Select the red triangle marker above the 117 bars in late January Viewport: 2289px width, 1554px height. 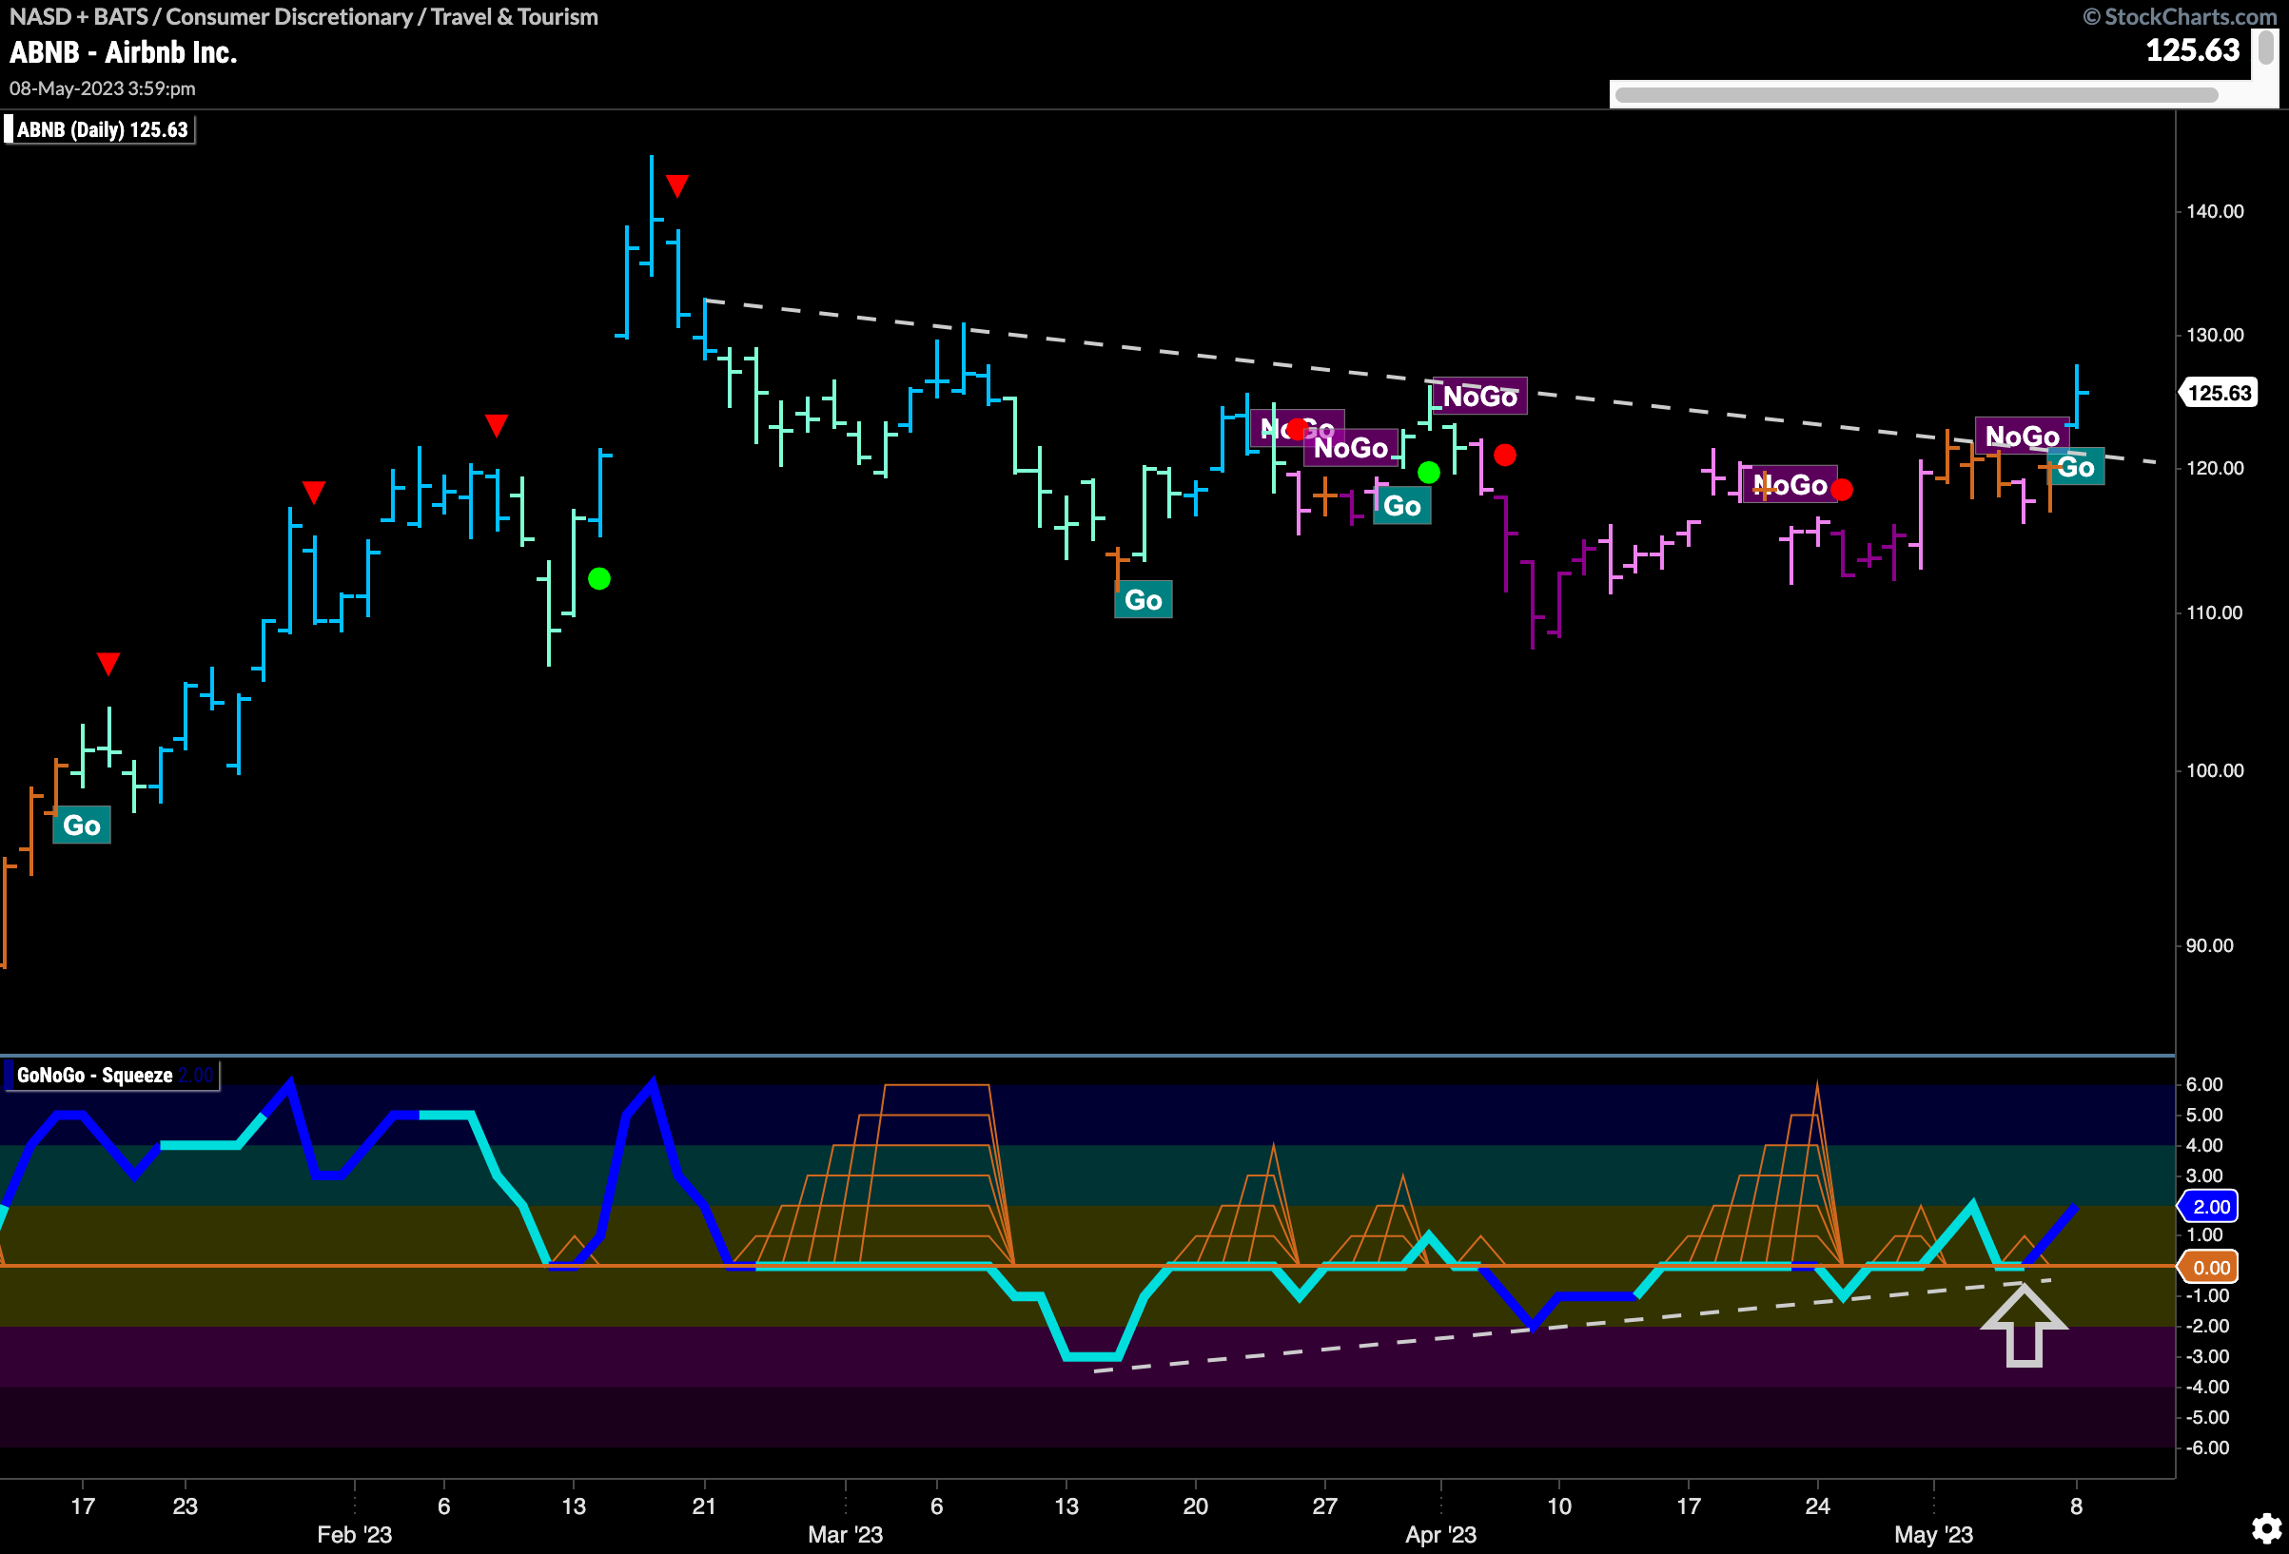(x=313, y=492)
